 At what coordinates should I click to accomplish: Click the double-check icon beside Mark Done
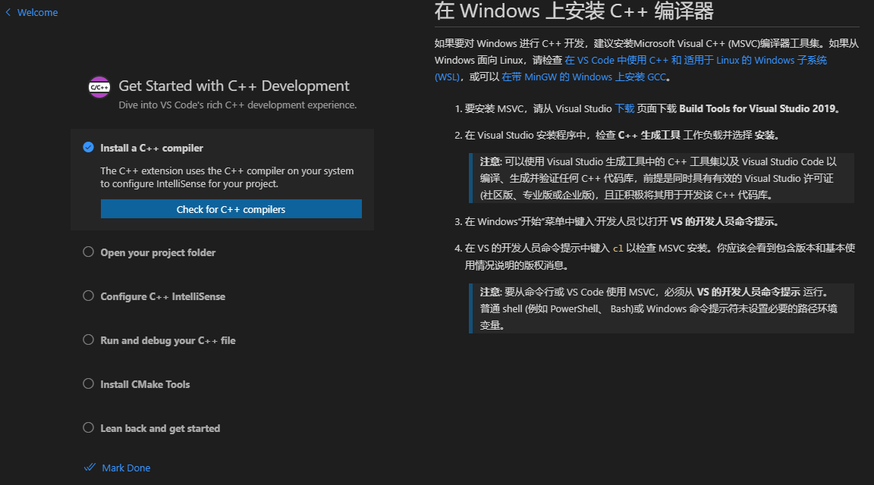coord(90,467)
